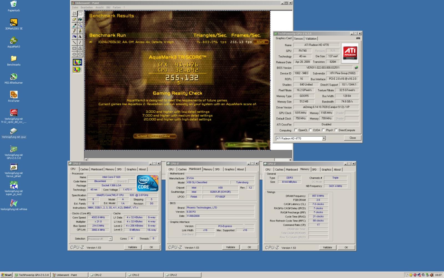
Task: Switch to the Sensors tab in GPU-Z
Action: coord(299,39)
